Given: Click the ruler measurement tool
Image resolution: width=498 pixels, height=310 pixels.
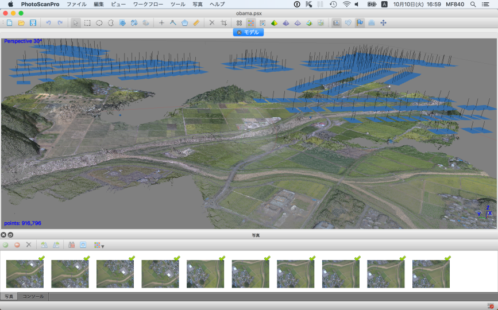Looking at the screenshot, I should pos(196,23).
